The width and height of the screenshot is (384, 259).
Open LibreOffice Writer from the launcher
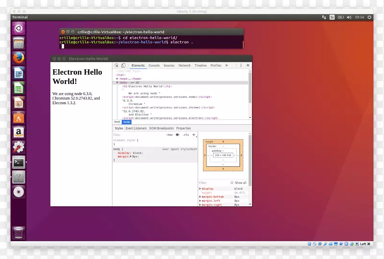tap(19, 73)
